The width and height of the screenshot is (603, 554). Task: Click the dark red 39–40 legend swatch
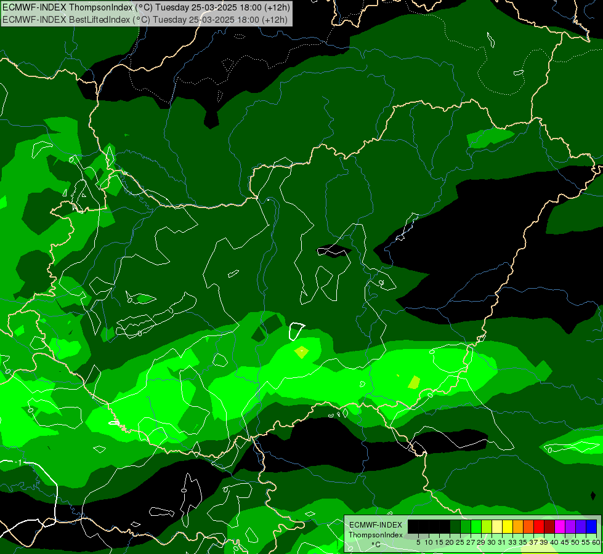pyautogui.click(x=549, y=526)
